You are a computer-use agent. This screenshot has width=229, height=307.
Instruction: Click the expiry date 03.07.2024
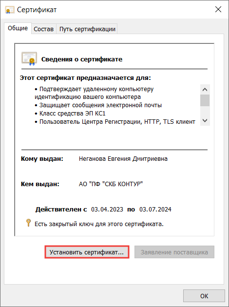click(x=155, y=210)
